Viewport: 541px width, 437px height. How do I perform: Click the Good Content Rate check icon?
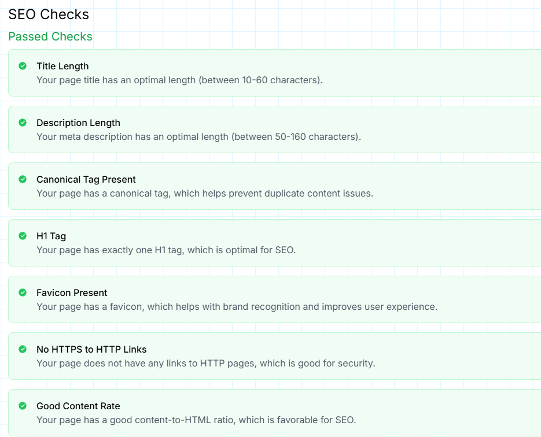click(23, 406)
